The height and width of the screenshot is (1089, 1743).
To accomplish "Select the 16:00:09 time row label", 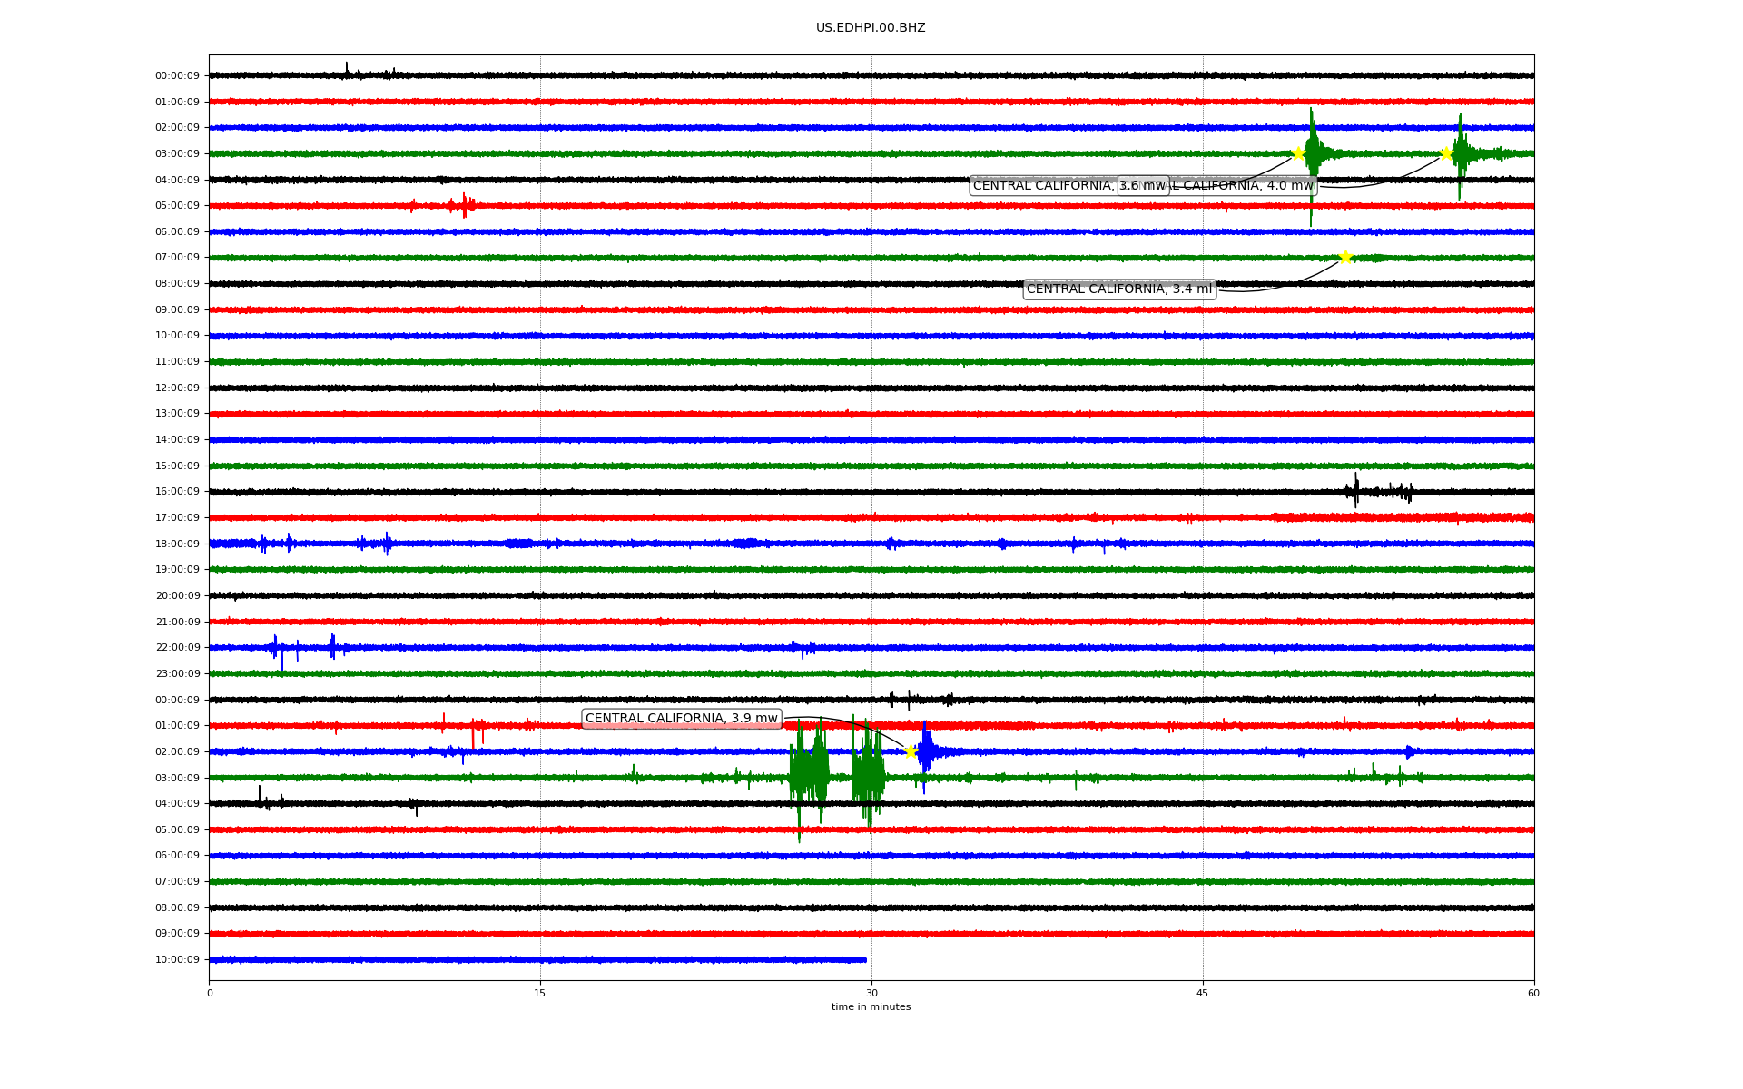I will tap(177, 492).
